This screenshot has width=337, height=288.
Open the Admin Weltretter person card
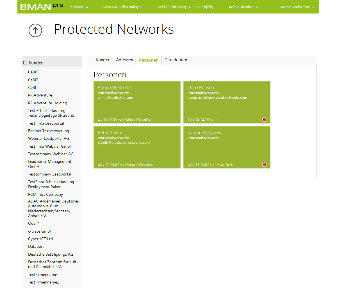137,102
